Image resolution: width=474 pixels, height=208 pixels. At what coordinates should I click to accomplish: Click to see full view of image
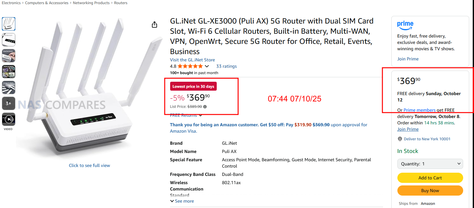[89, 165]
